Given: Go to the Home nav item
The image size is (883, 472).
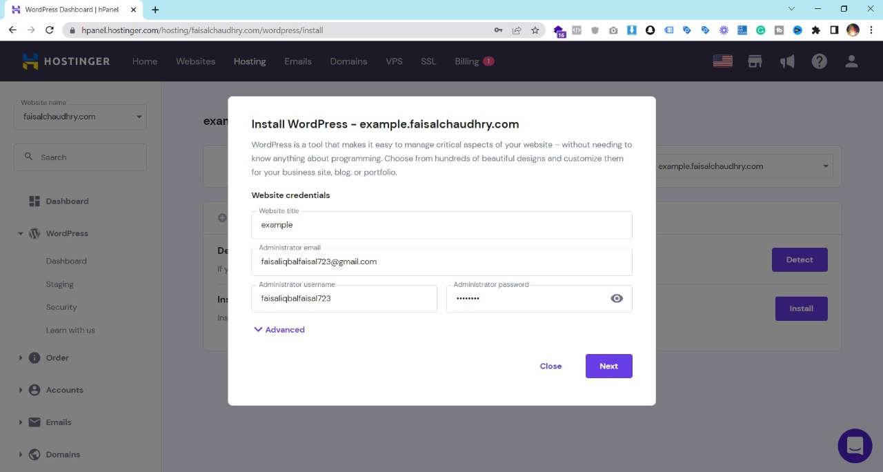Looking at the screenshot, I should pos(145,61).
